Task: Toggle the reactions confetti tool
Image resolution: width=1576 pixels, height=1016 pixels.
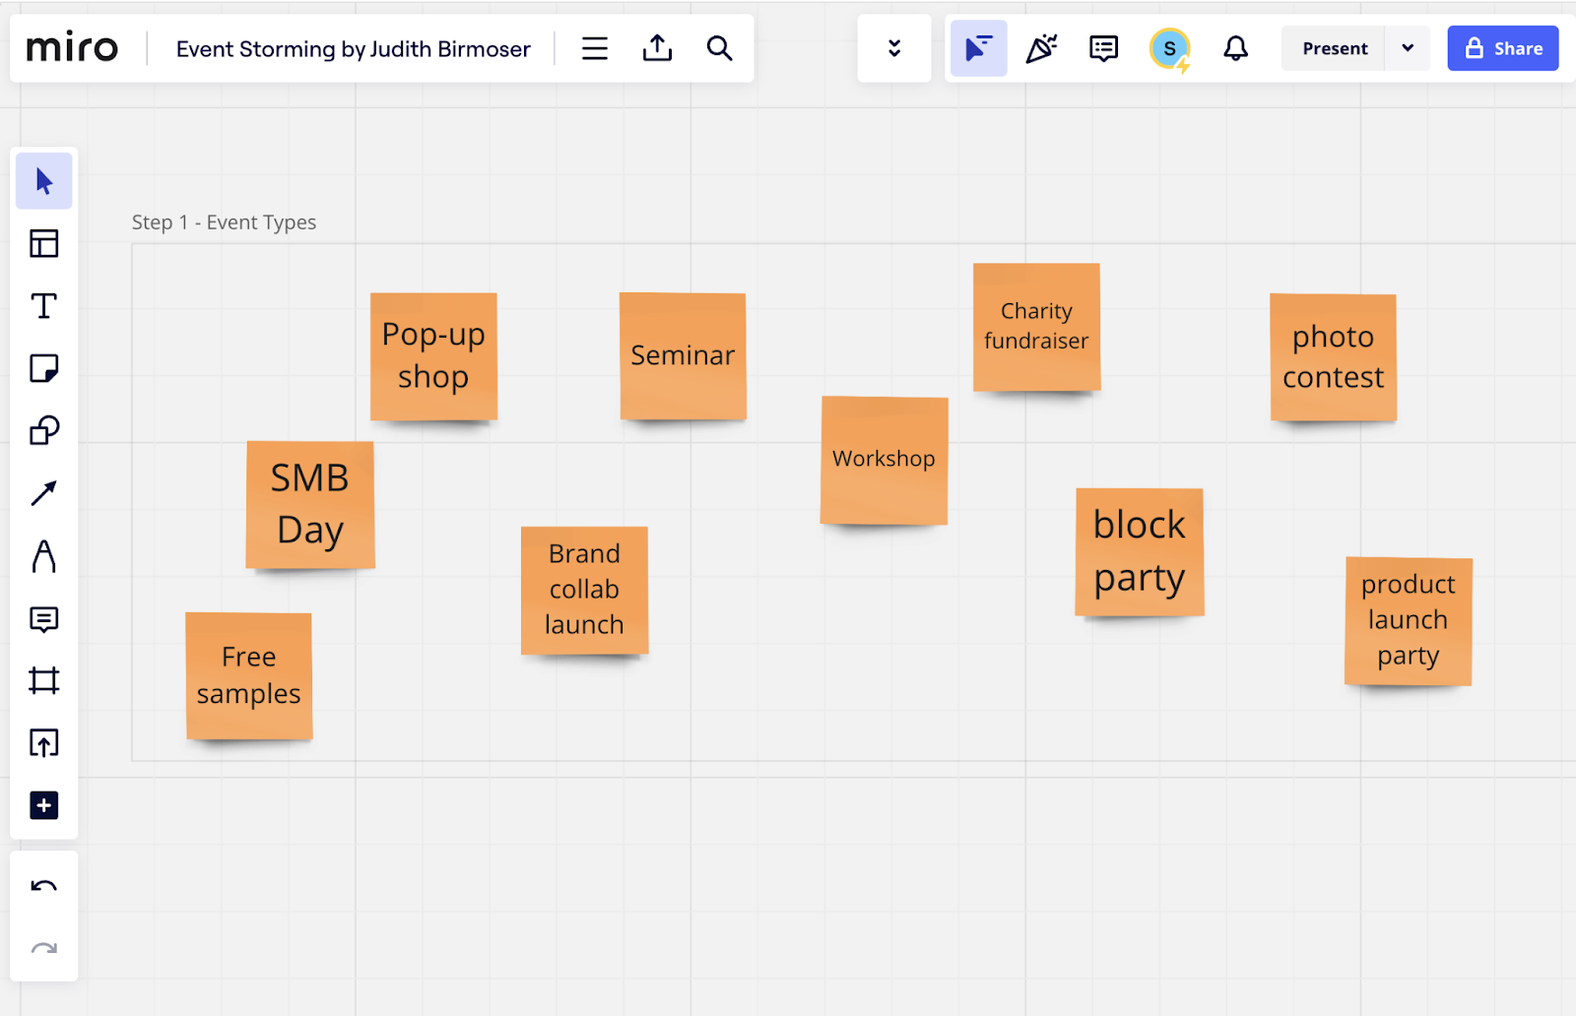Action: [1041, 47]
